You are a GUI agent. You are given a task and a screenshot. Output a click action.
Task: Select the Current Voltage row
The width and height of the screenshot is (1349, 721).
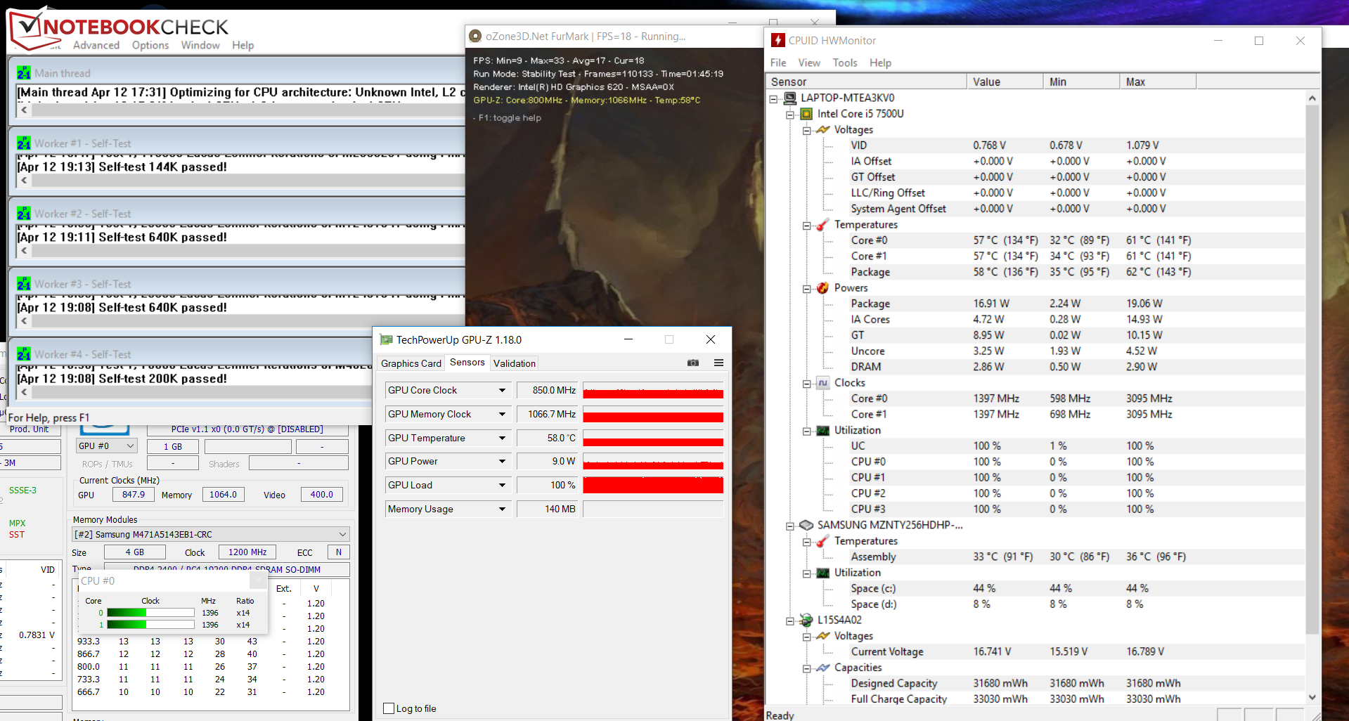tap(1035, 651)
